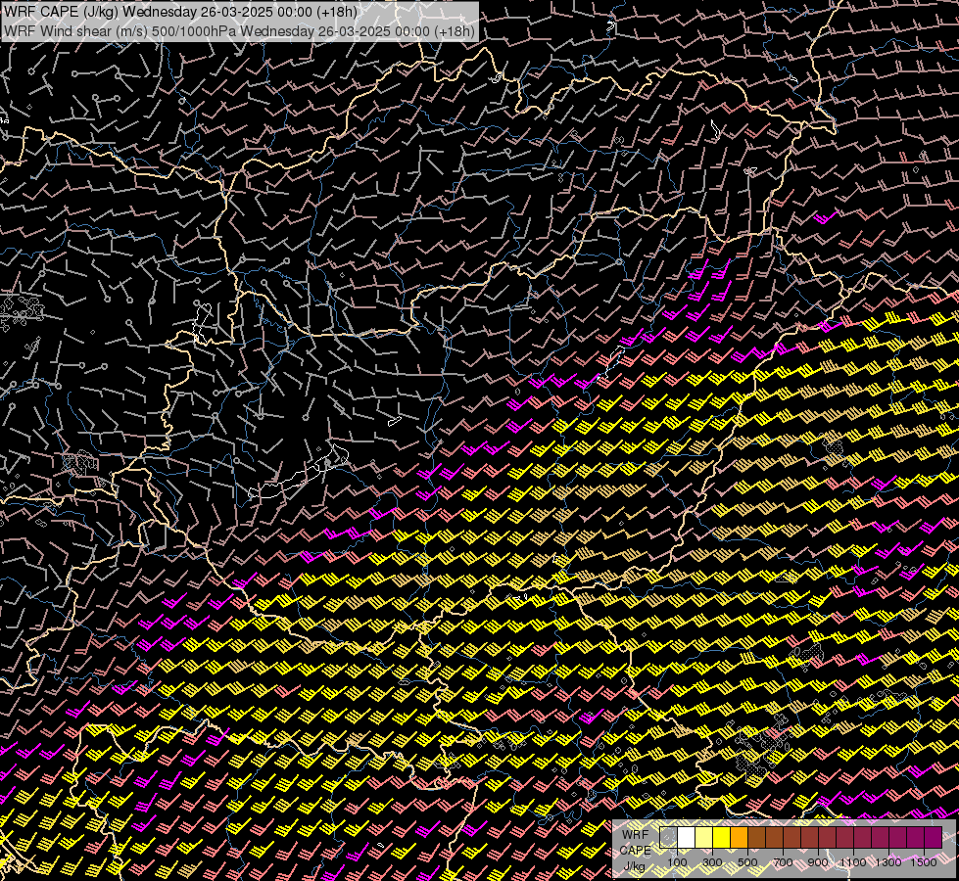Select the rightmost purple 1500 legend swatch
959x881 pixels.
pos(934,838)
